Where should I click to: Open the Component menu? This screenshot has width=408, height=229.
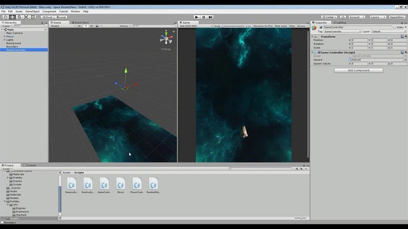click(49, 11)
